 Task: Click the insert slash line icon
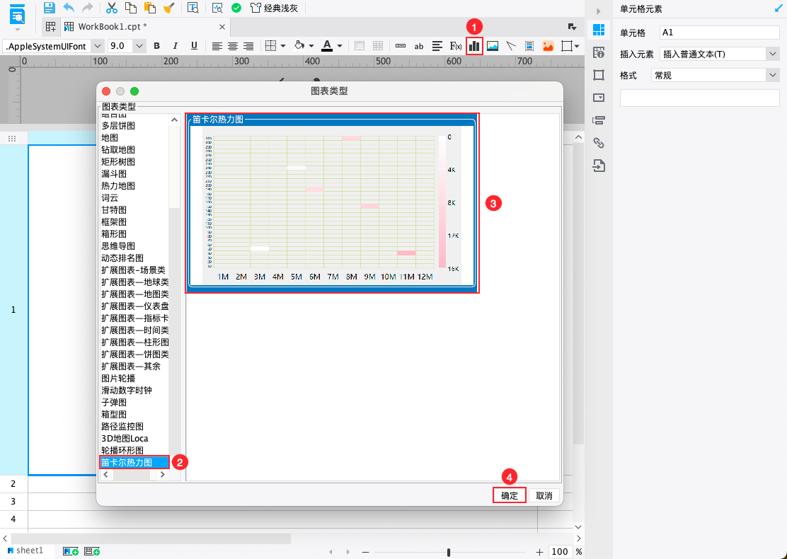tap(510, 46)
